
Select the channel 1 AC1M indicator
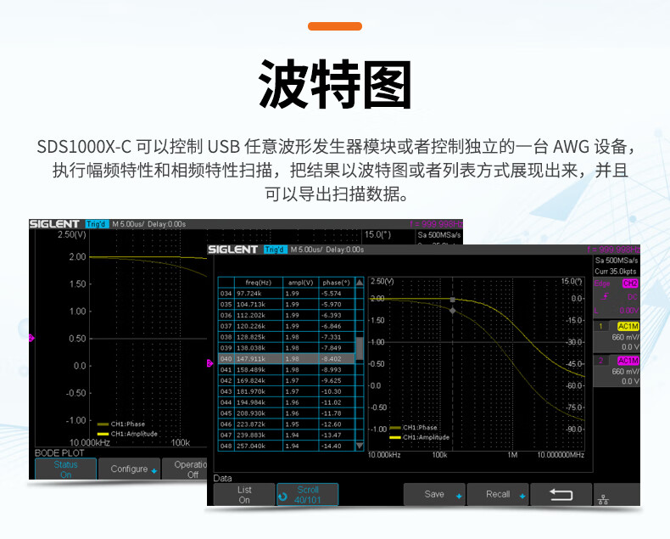628,326
